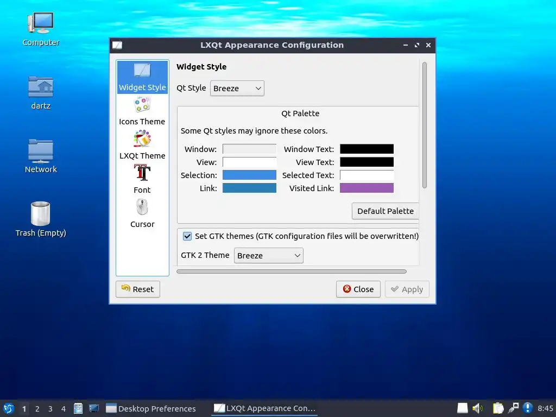Open the dartz home folder icon
The height and width of the screenshot is (417, 556).
41,93
